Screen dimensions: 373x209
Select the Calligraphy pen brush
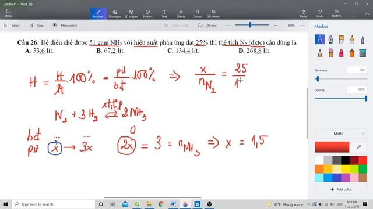coord(330,39)
